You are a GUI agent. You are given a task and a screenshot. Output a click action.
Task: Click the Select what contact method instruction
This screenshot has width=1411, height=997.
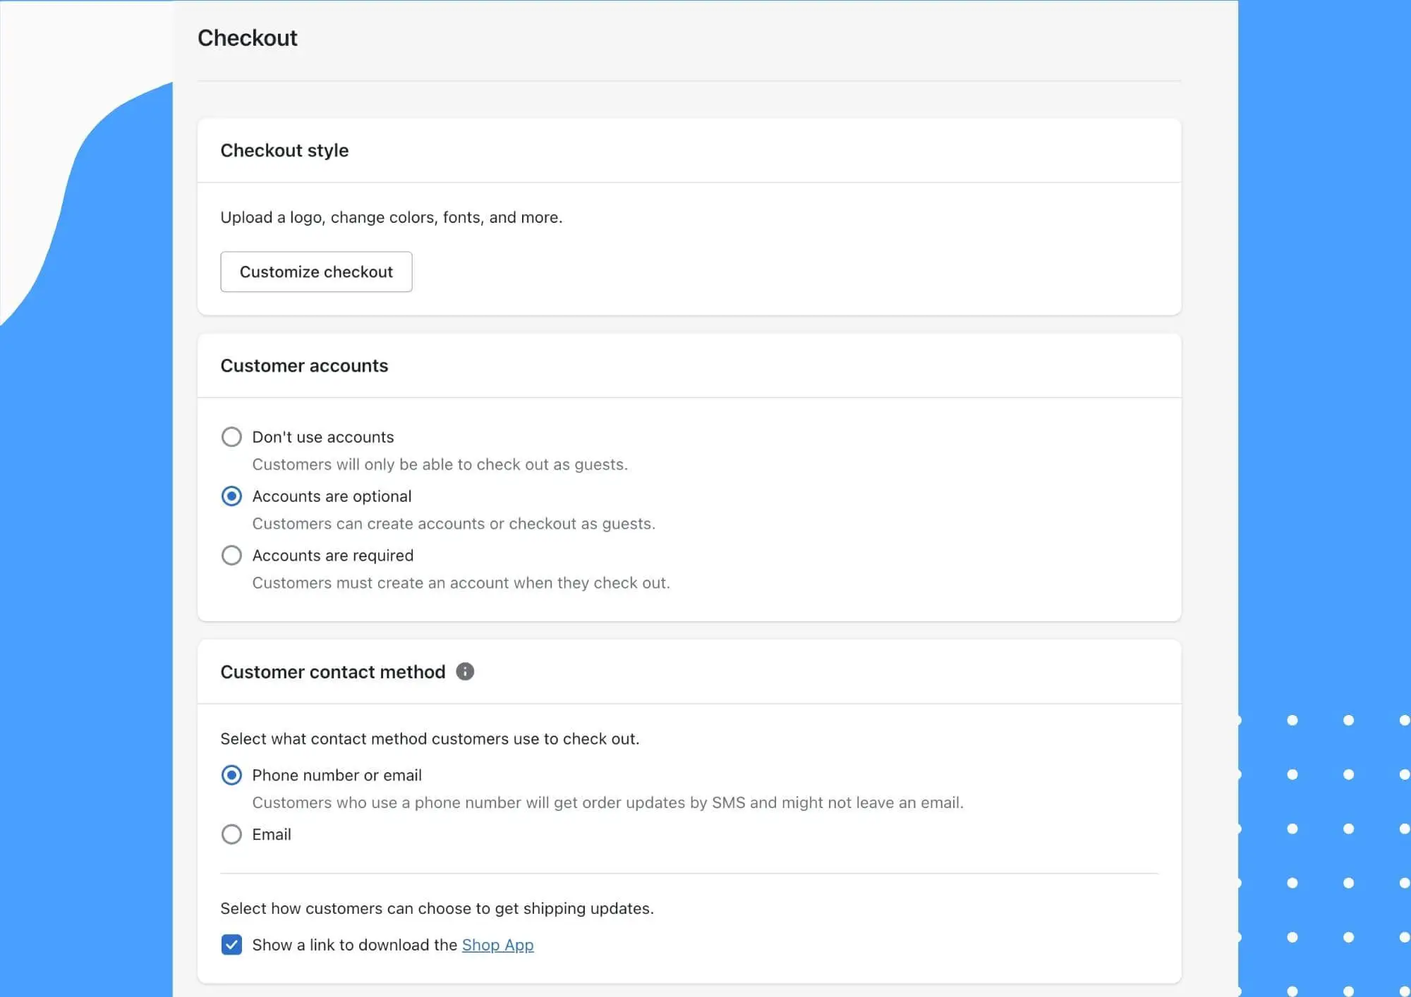pyautogui.click(x=430, y=738)
